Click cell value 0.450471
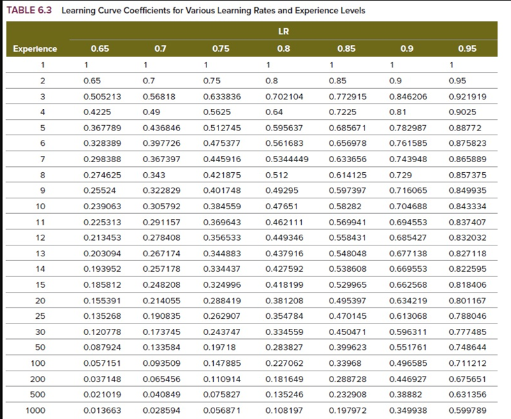Image resolution: width=511 pixels, height=419 pixels. pos(348,332)
